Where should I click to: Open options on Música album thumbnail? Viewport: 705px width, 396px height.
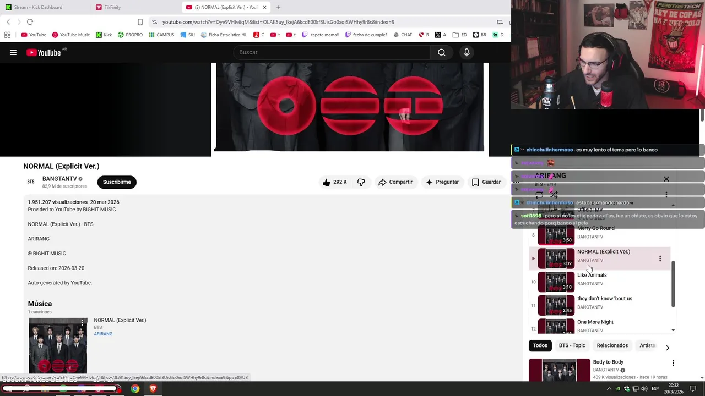[82, 322]
